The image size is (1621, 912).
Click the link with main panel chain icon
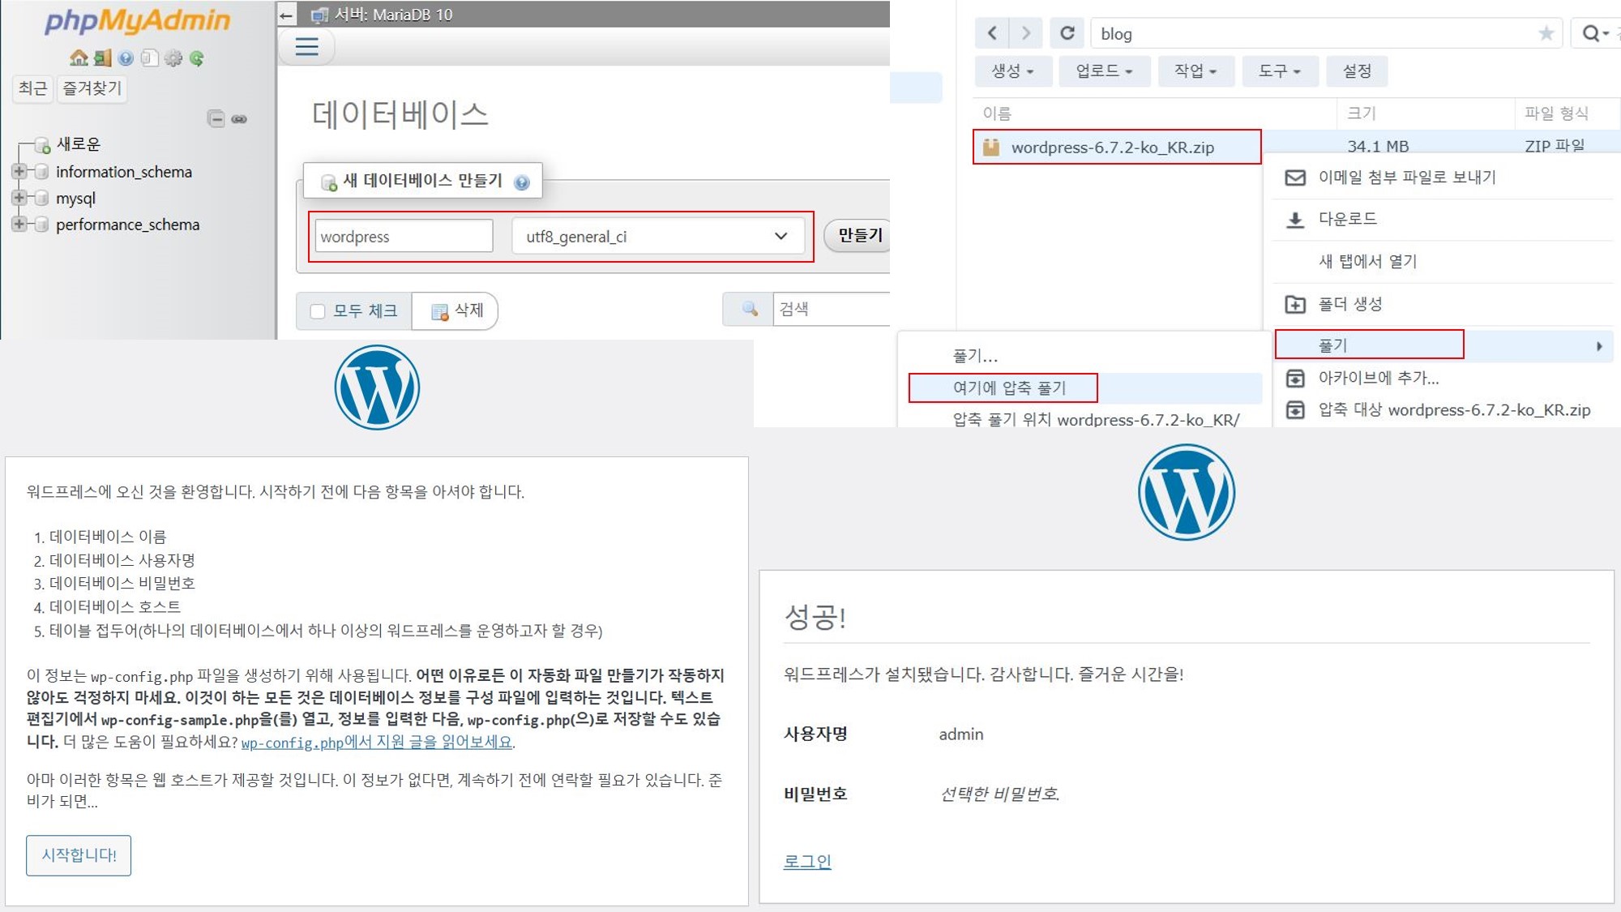[239, 119]
